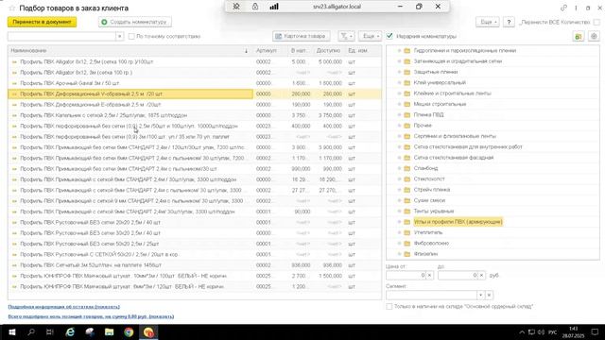Toggle 'По точному соответствию' checkbox
Image resolution: width=605 pixels, height=340 pixels.
pos(131,36)
